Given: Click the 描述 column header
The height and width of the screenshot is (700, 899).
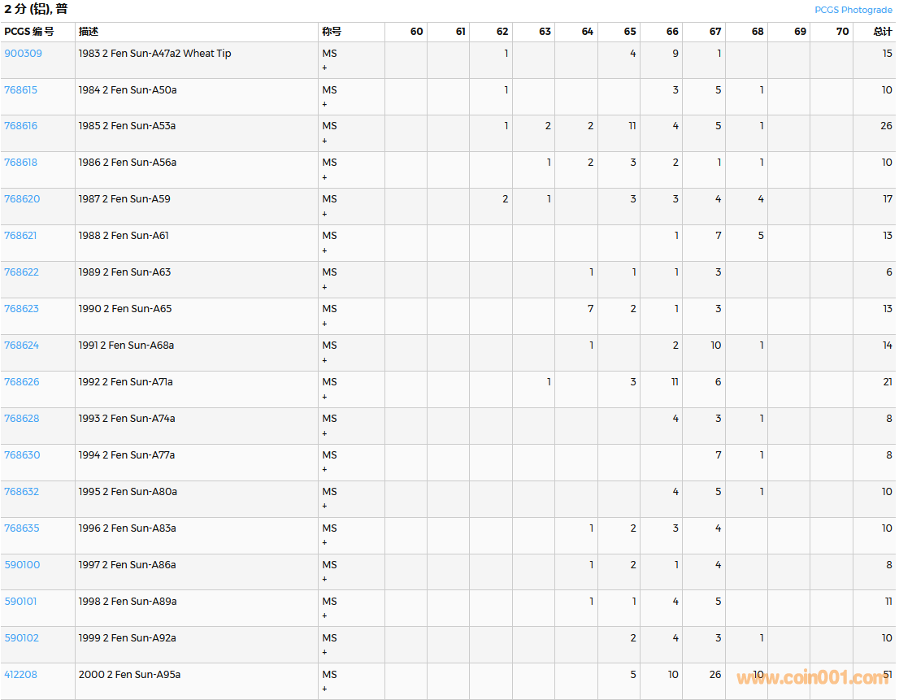Looking at the screenshot, I should pyautogui.click(x=88, y=32).
